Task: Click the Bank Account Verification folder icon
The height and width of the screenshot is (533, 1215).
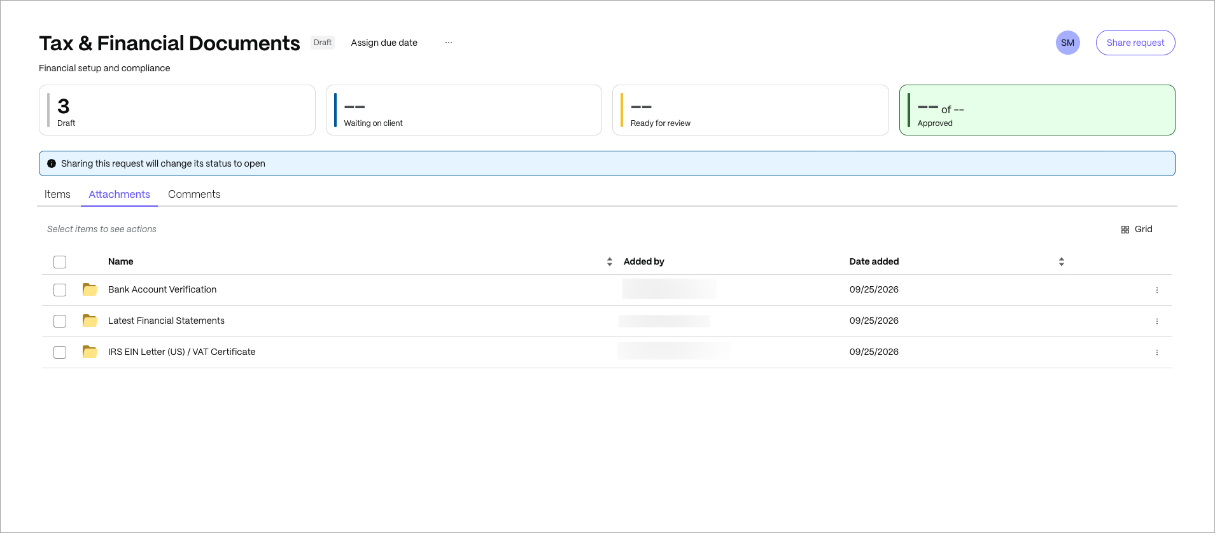Action: [90, 289]
